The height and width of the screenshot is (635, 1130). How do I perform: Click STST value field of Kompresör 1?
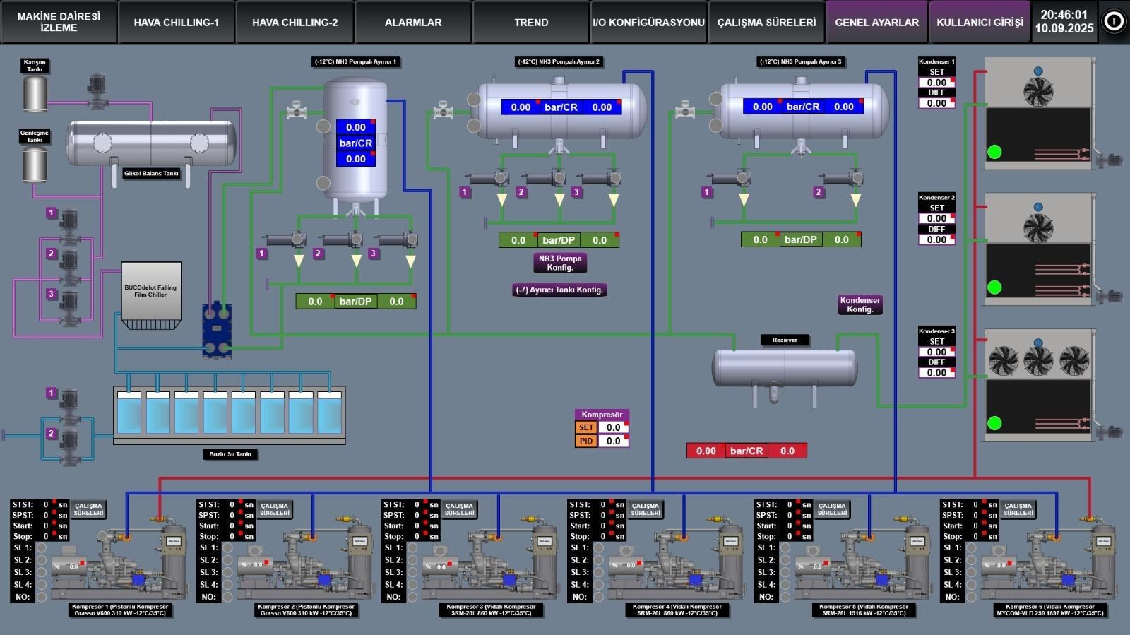point(45,504)
